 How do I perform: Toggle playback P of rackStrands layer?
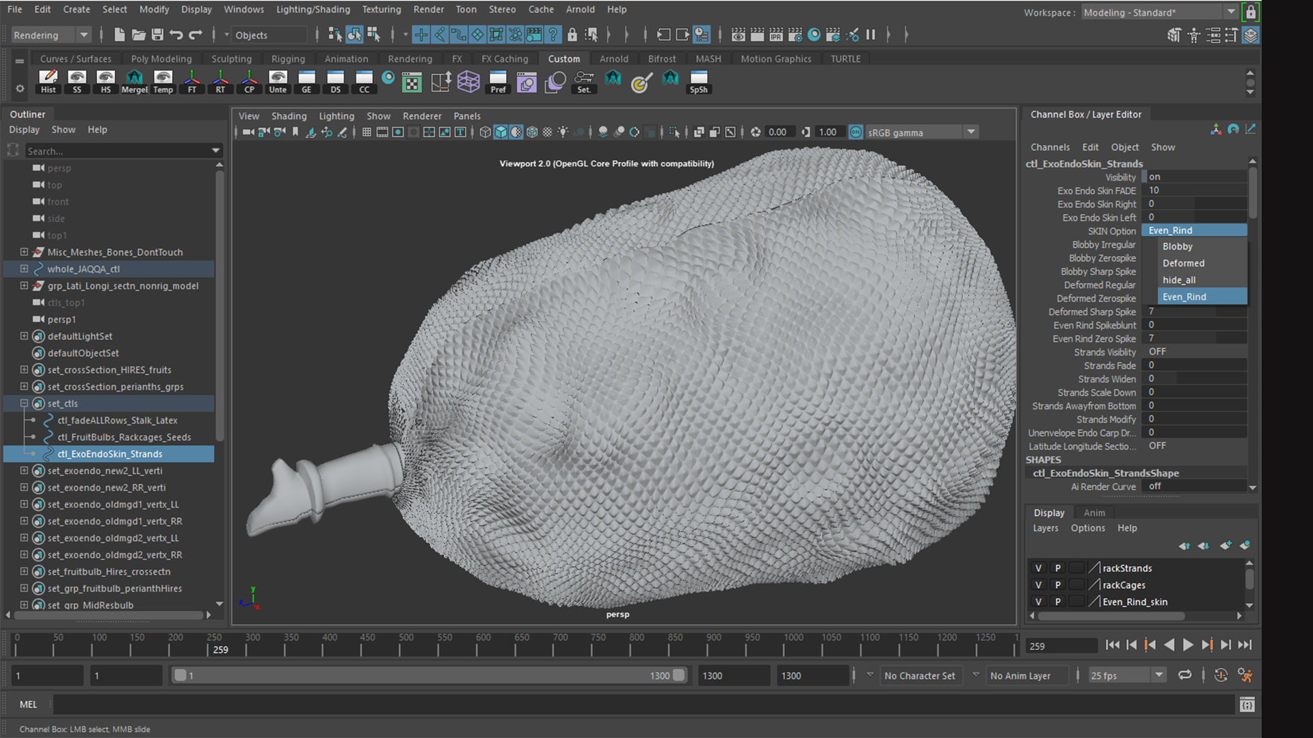tap(1057, 568)
